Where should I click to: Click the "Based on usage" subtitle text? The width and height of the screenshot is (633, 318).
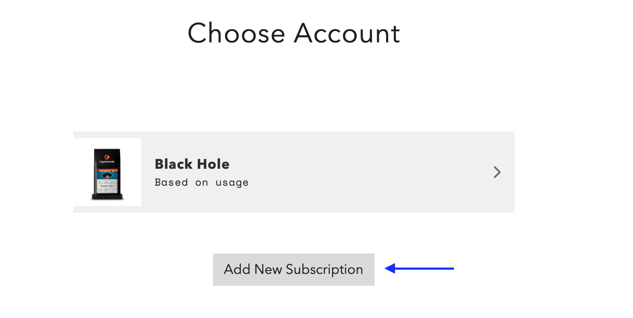[x=202, y=182]
